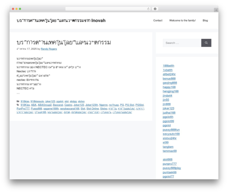Open the 1xbetth sidebar link
Screen dimensions: 228x193
pos(168,70)
